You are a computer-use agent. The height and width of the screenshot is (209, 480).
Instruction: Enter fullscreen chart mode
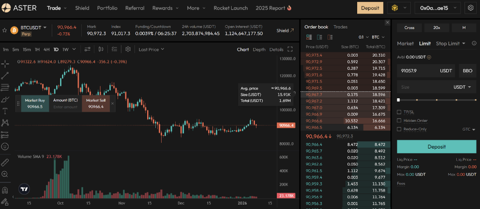(290, 49)
